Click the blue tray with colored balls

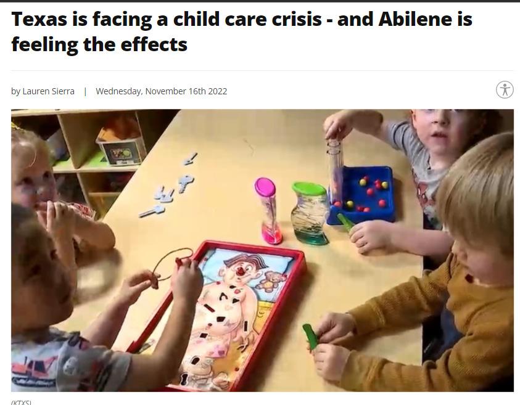pyautogui.click(x=361, y=195)
